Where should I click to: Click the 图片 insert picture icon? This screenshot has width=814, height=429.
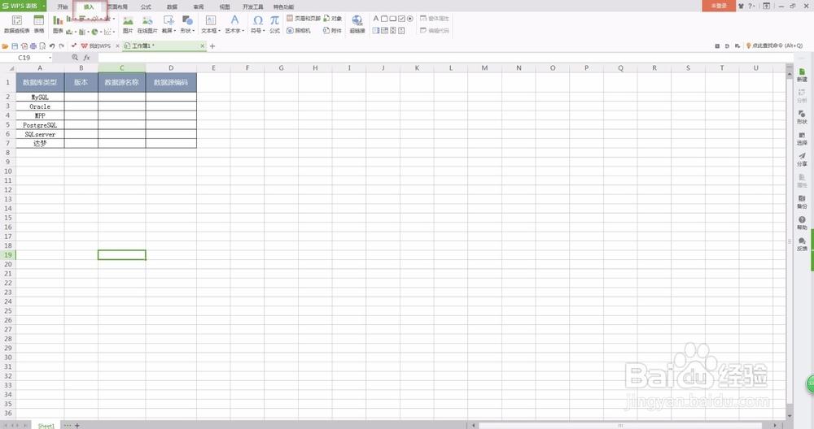click(128, 24)
